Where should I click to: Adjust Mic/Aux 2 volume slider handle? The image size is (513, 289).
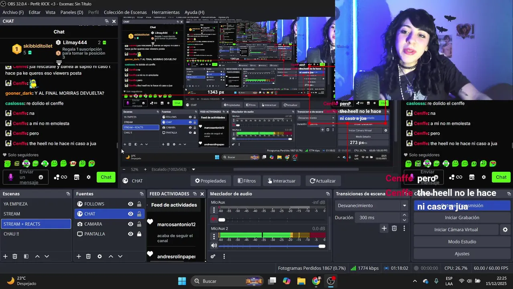pyautogui.click(x=322, y=246)
